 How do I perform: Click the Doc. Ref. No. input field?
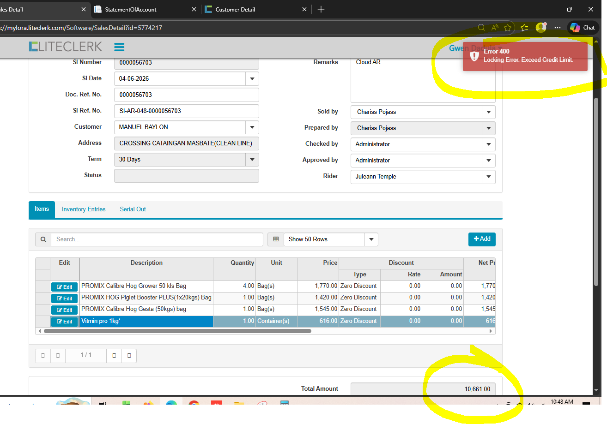pos(186,95)
